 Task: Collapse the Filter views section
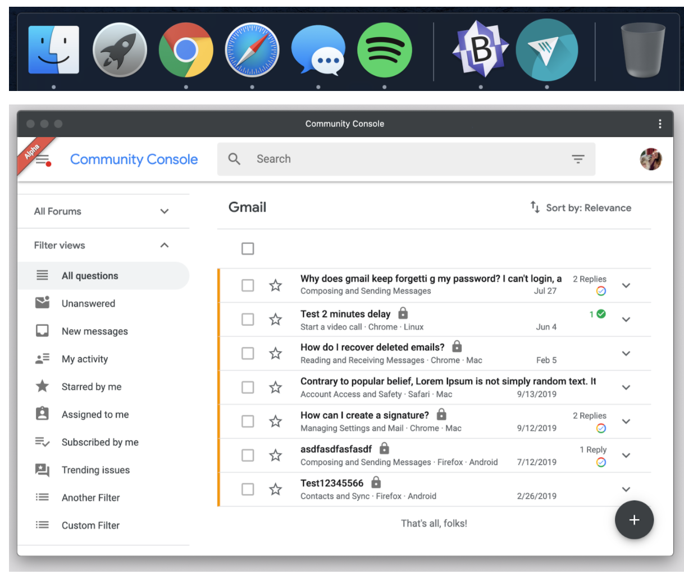[x=164, y=245]
